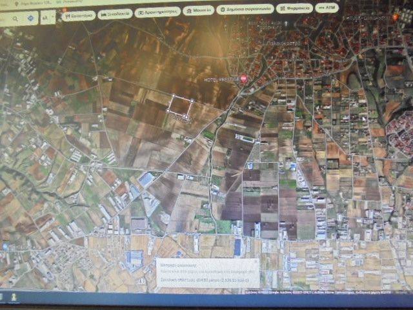Image resolution: width=413 pixels, height=310 pixels.
Task: Select the Μουσεία (Museums) chip
Action: click(199, 10)
